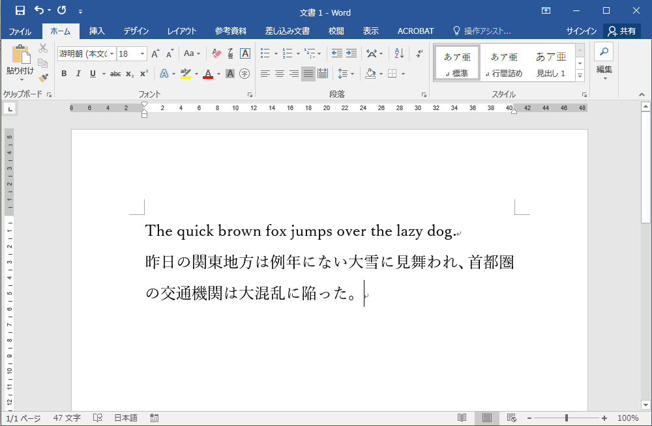
Task: Click the sort (A-Z) icon
Action: [x=399, y=53]
